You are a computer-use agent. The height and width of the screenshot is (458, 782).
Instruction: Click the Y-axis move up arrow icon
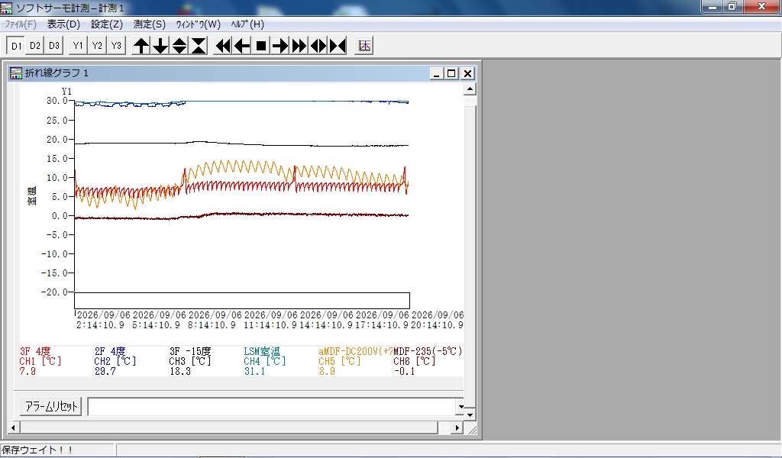141,46
